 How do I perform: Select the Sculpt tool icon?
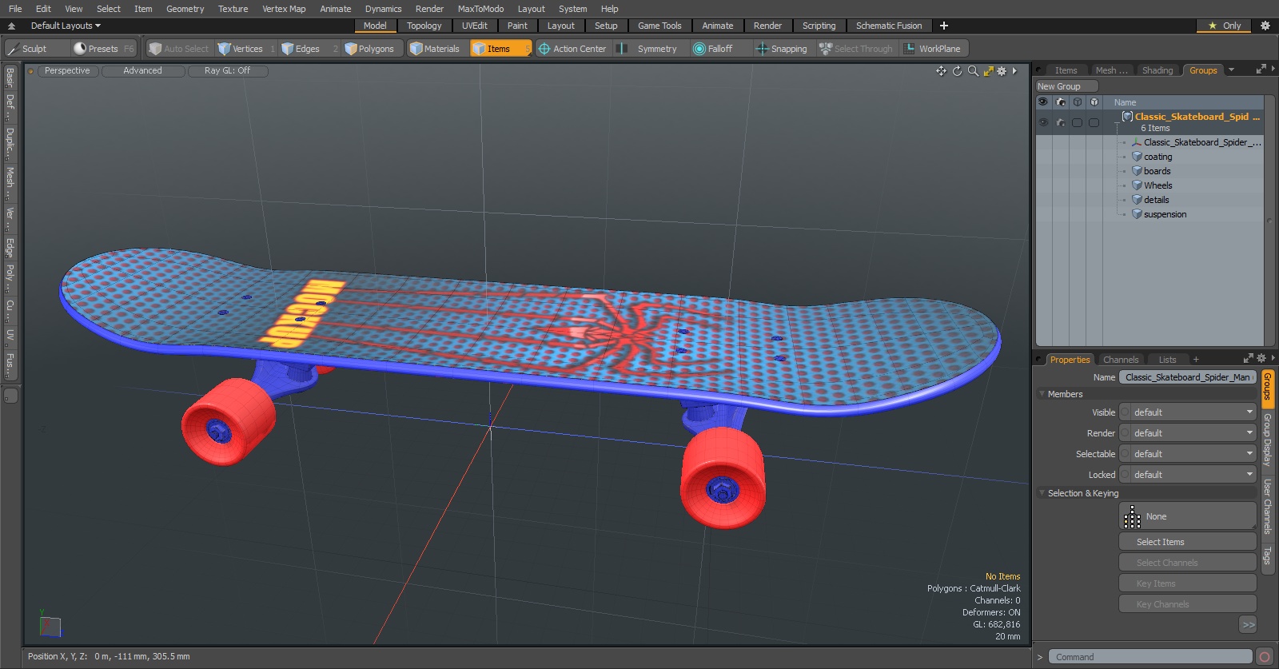(x=14, y=49)
